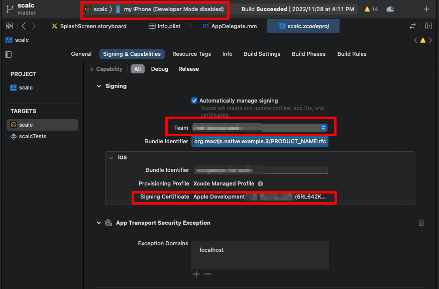Screen dimensions: 439x289
Task: Click the App Transport Security globe icon
Action: coord(108,223)
